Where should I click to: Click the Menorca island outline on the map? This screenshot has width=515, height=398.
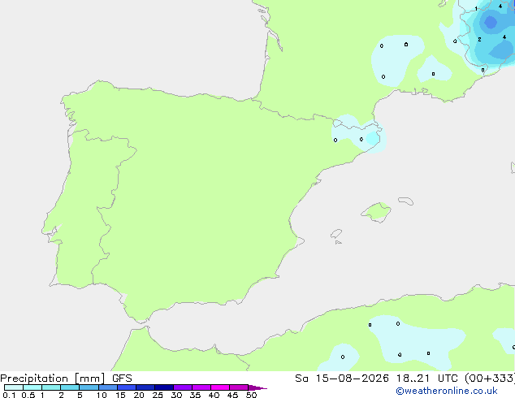click(406, 201)
